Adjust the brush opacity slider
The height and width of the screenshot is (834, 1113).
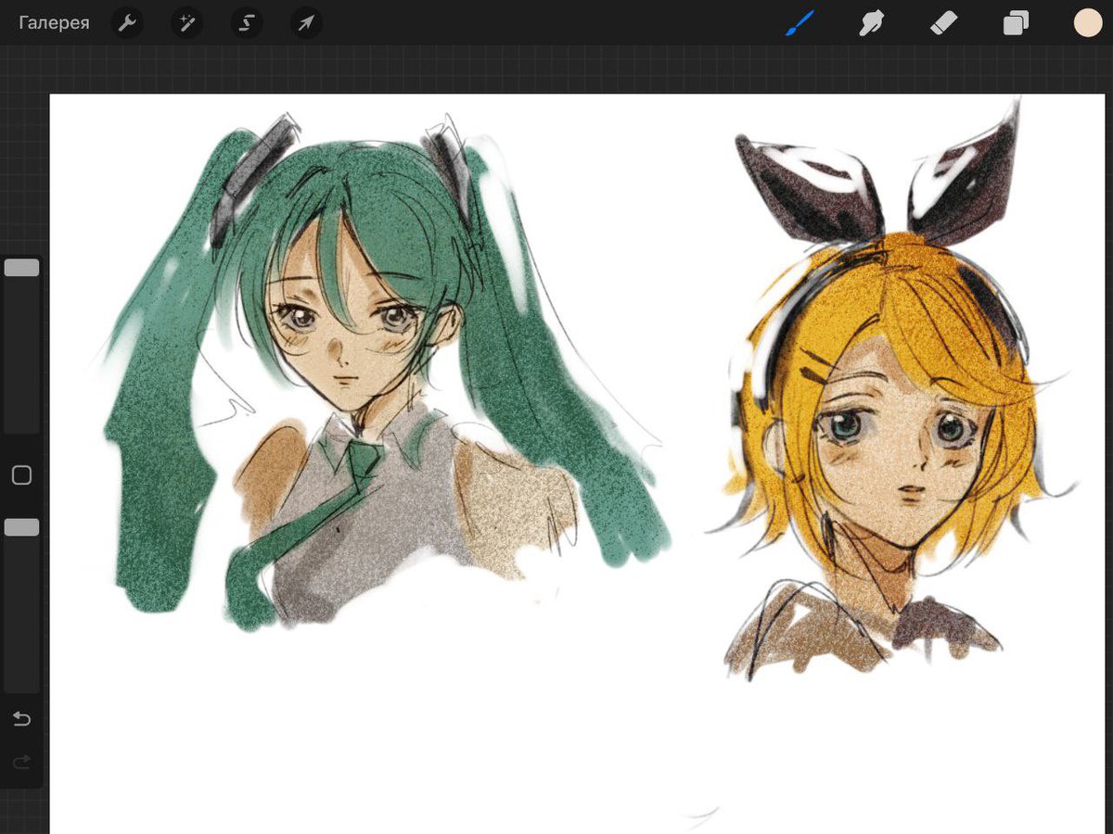pyautogui.click(x=21, y=527)
